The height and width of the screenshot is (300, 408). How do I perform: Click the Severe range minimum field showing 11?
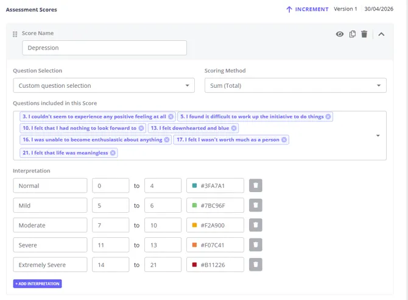111,245
